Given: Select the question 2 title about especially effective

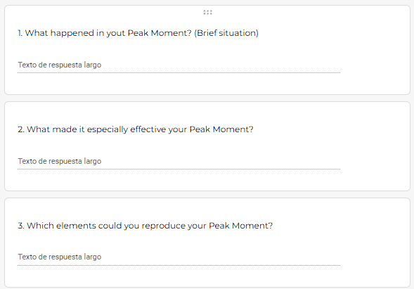Looking at the screenshot, I should (x=136, y=129).
